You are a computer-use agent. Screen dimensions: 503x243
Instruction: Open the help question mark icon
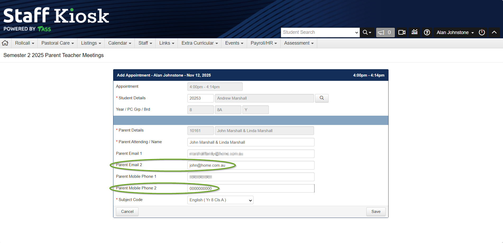tap(427, 32)
